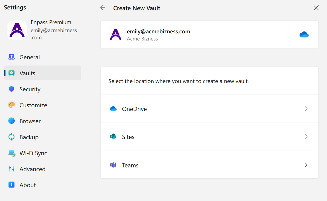Expand the Teams row chevron

click(306, 165)
